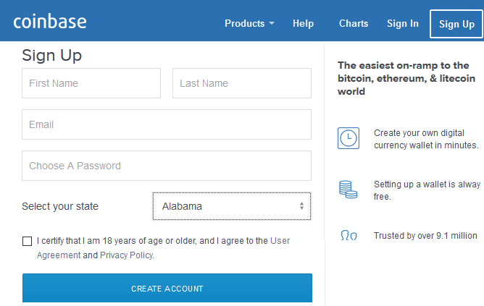This screenshot has height=306, width=484.
Task: Click 'Create your own digital currency wallet' text
Action: tap(426, 139)
